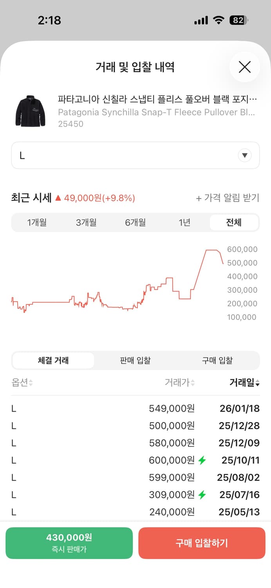The height and width of the screenshot is (588, 271).
Task: Switch to the 판매 입찰 tab
Action: [135, 360]
